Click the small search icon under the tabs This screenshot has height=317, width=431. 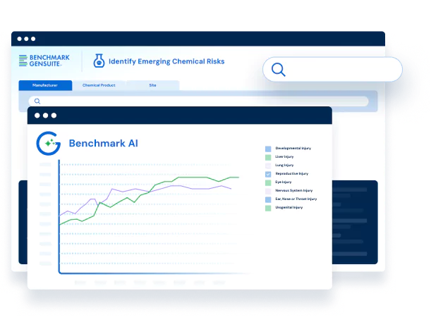pos(37,101)
